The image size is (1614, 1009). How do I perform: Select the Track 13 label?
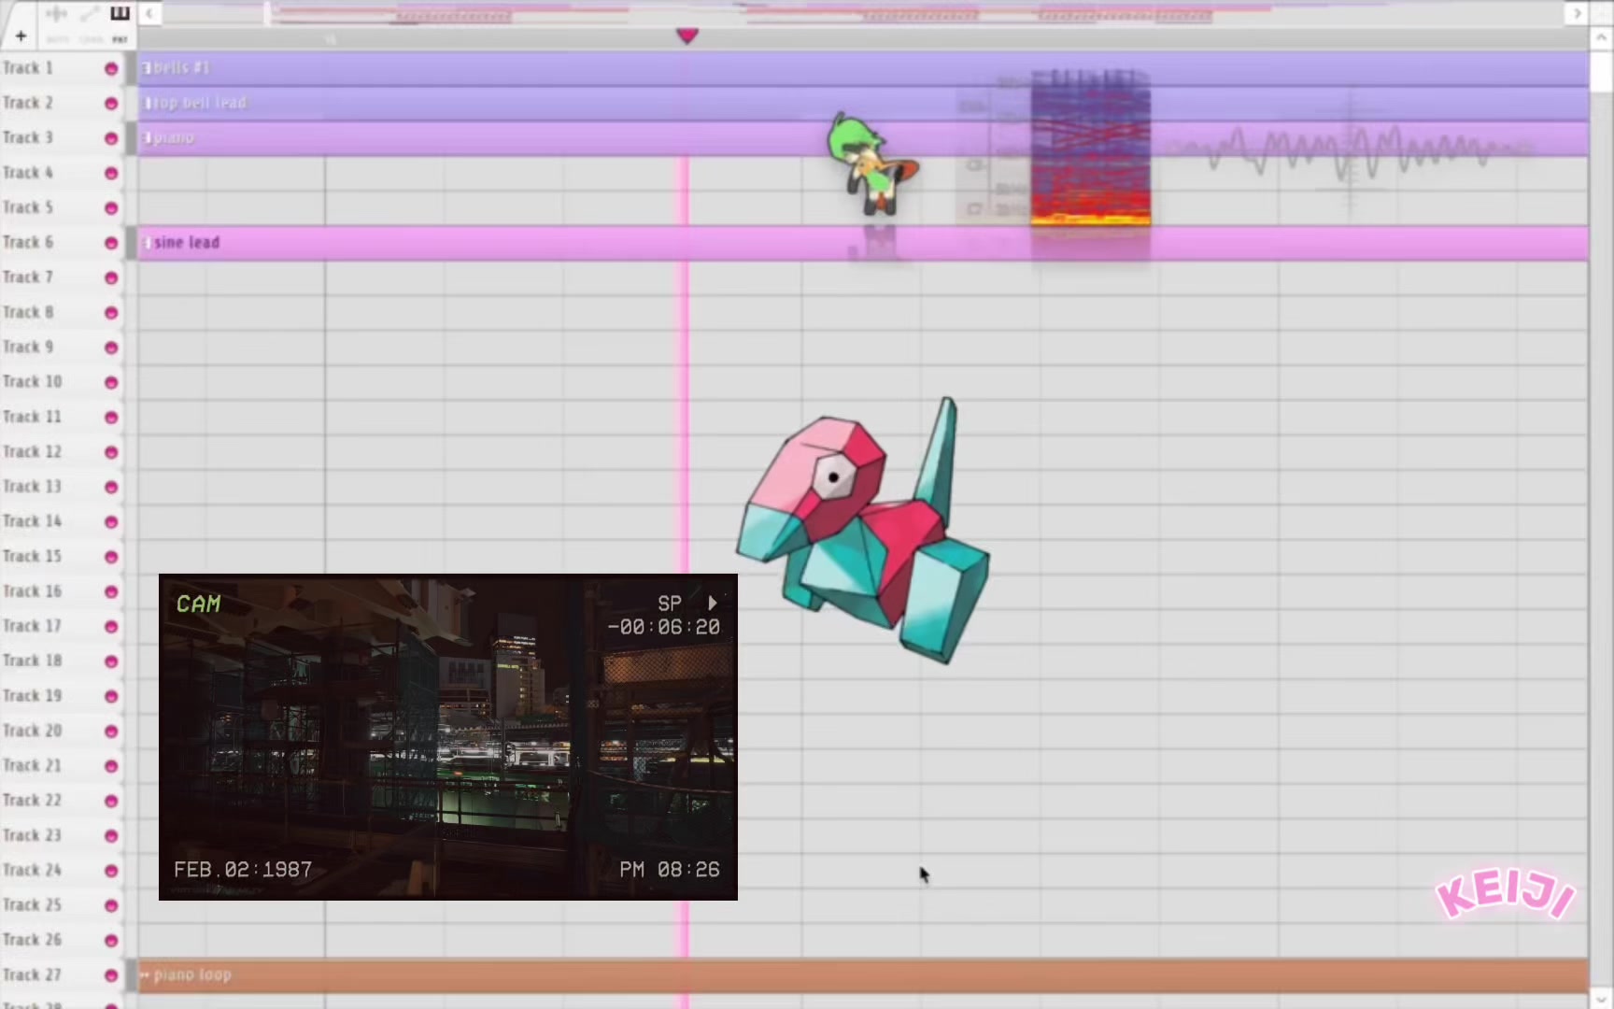click(x=32, y=487)
